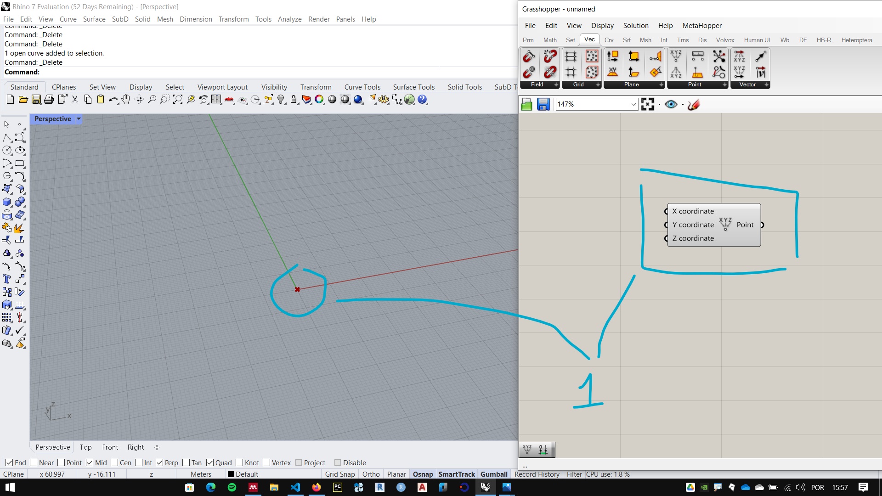Click the Rhino Undo arrow icon
Image resolution: width=882 pixels, height=496 pixels.
[x=113, y=100]
